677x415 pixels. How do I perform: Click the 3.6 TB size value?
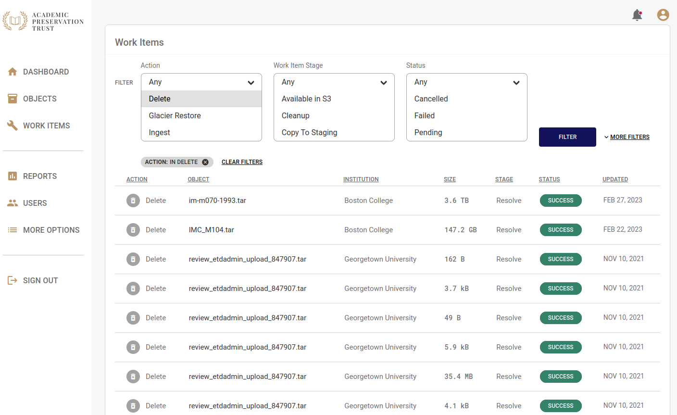456,201
